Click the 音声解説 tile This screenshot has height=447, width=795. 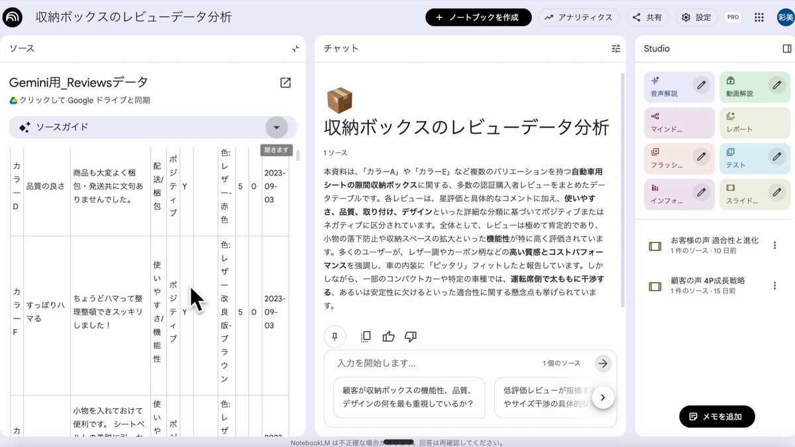pos(679,87)
